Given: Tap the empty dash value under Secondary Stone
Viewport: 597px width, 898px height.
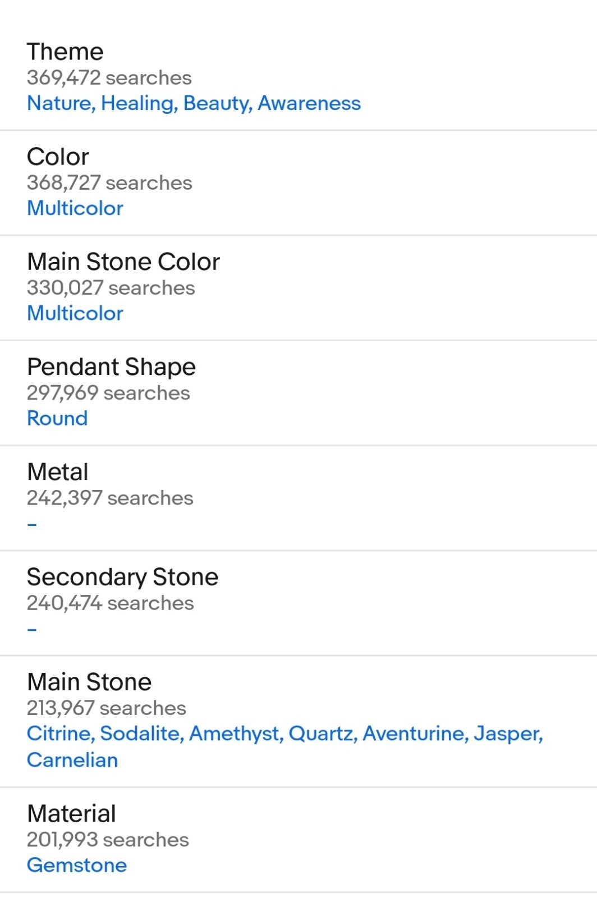Looking at the screenshot, I should click(x=32, y=629).
